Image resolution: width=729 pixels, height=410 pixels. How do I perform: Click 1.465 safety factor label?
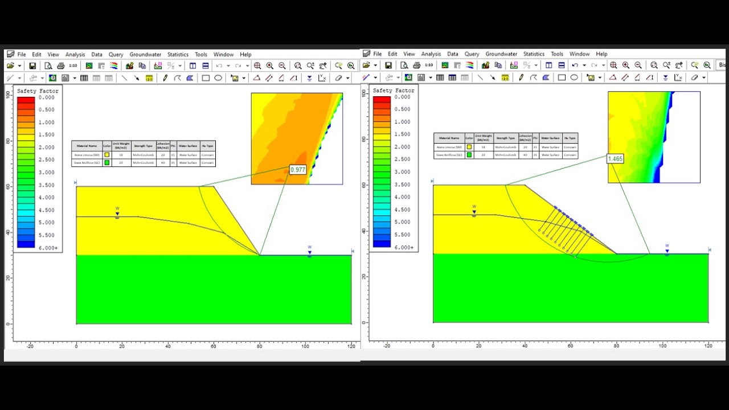[615, 159]
